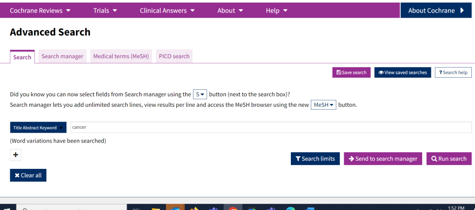475x210 pixels.
Task: Go to About Cochrane
Action: pos(436,11)
